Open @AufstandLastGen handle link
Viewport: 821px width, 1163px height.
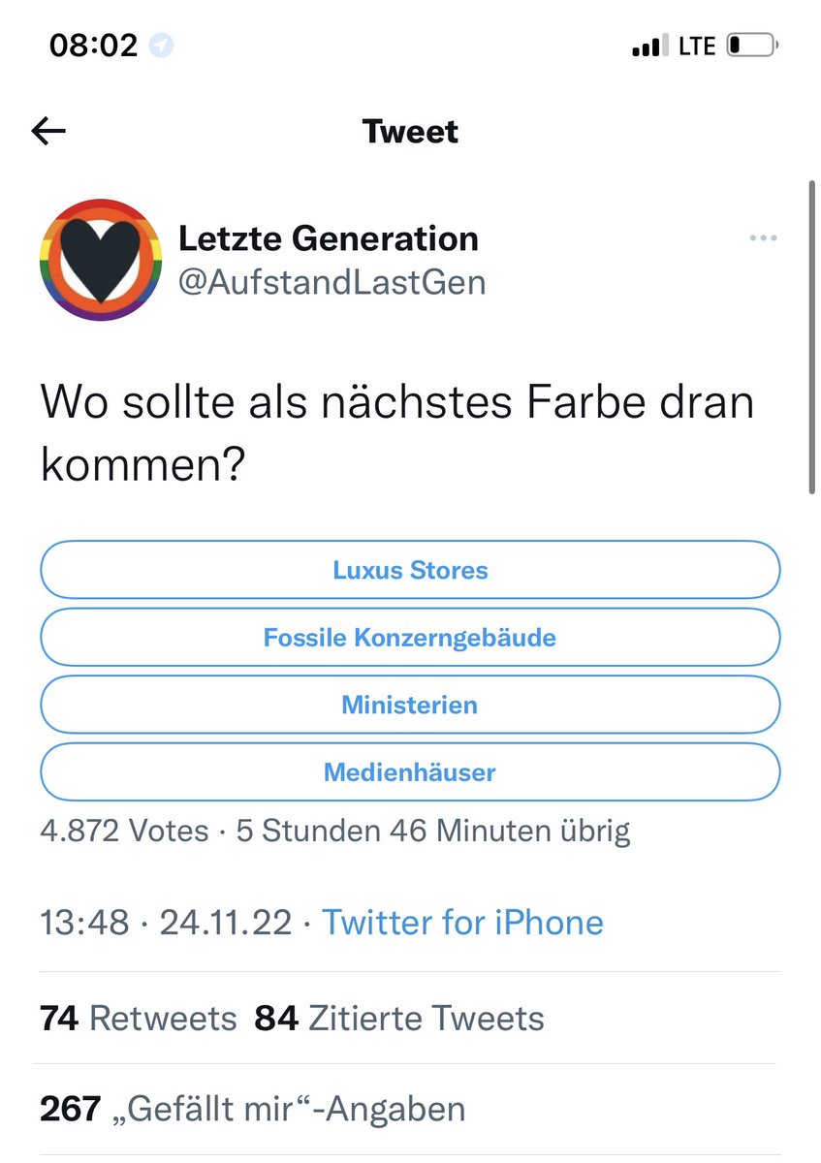(332, 282)
